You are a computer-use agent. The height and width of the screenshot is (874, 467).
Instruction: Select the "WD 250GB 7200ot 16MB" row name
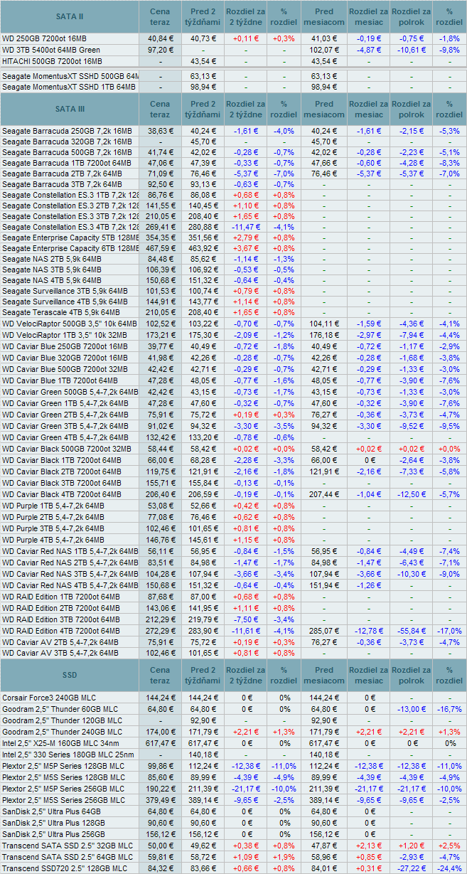pos(43,38)
